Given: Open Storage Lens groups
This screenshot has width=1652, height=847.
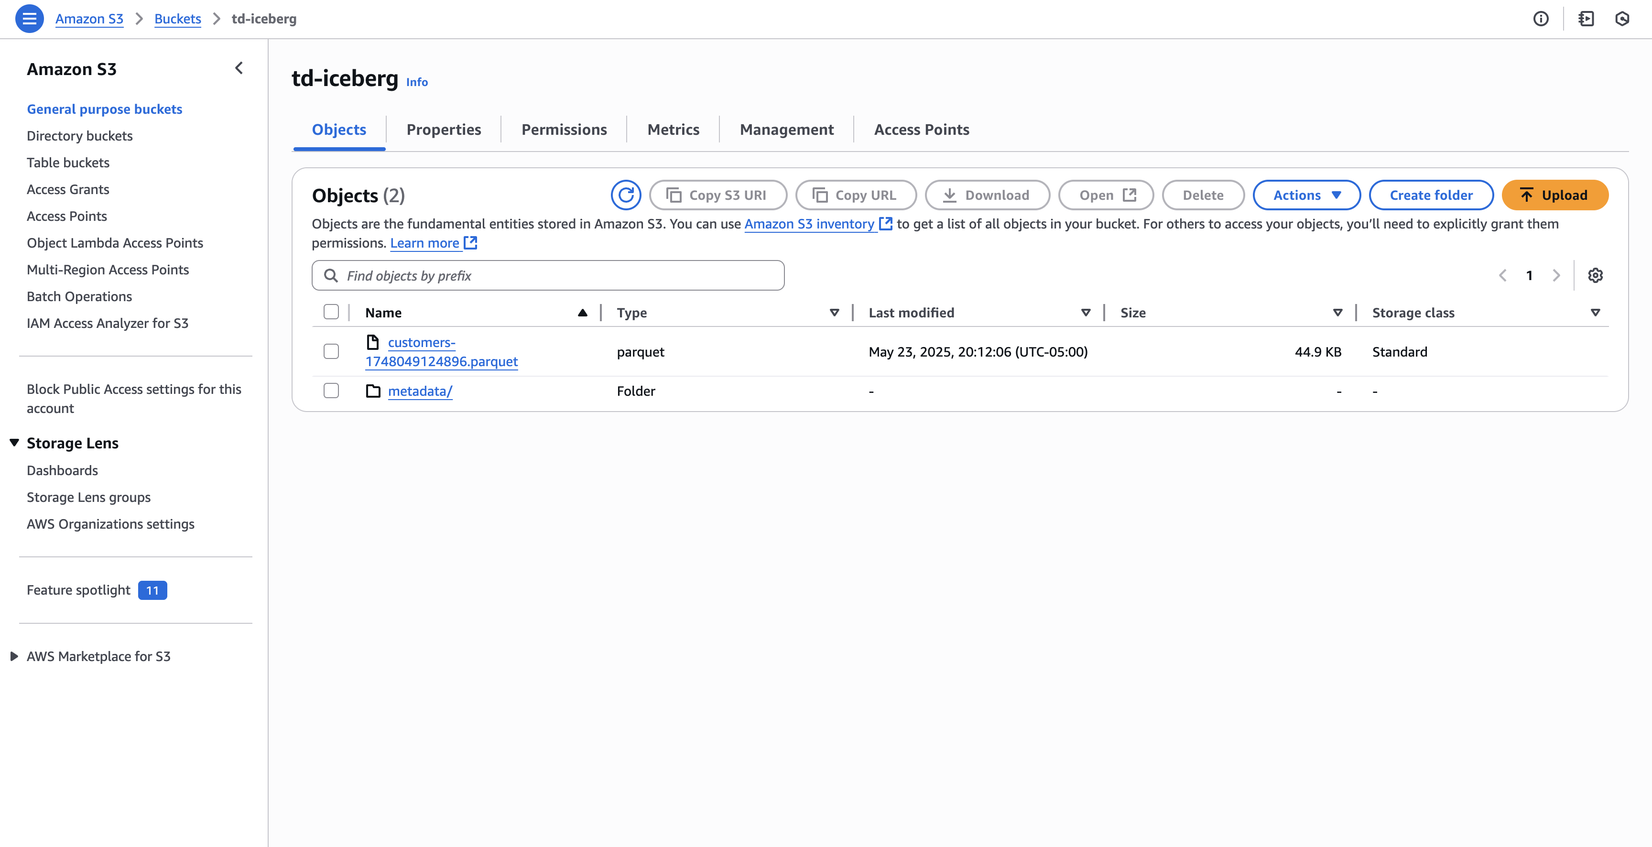Looking at the screenshot, I should (88, 497).
